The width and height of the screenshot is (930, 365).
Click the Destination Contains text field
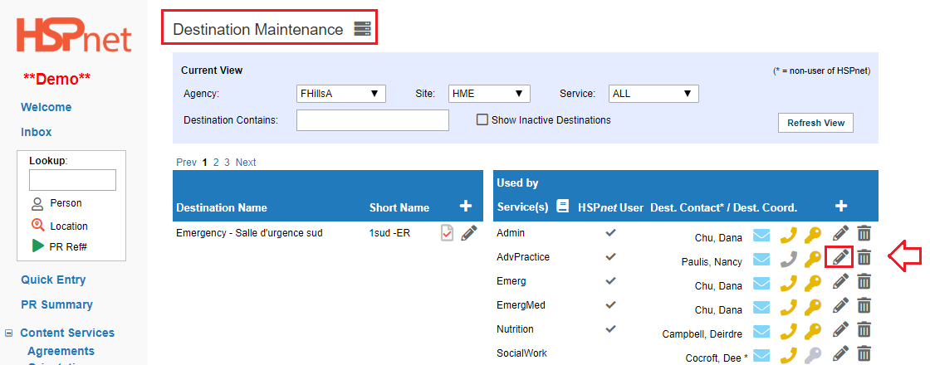pos(373,120)
